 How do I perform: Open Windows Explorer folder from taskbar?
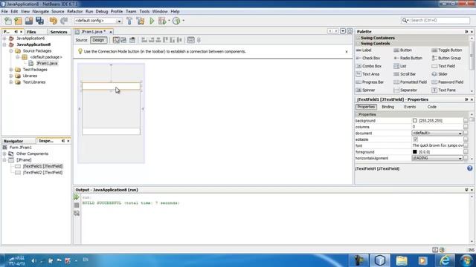click(402, 260)
